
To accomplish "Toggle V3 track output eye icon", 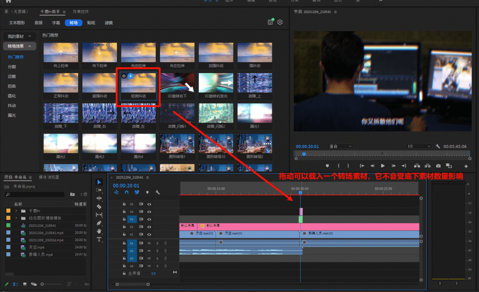I will tap(149, 219).
